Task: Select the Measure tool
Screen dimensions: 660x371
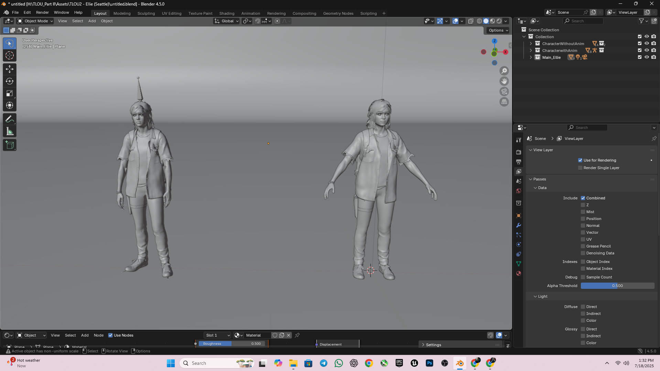Action: pos(10,131)
